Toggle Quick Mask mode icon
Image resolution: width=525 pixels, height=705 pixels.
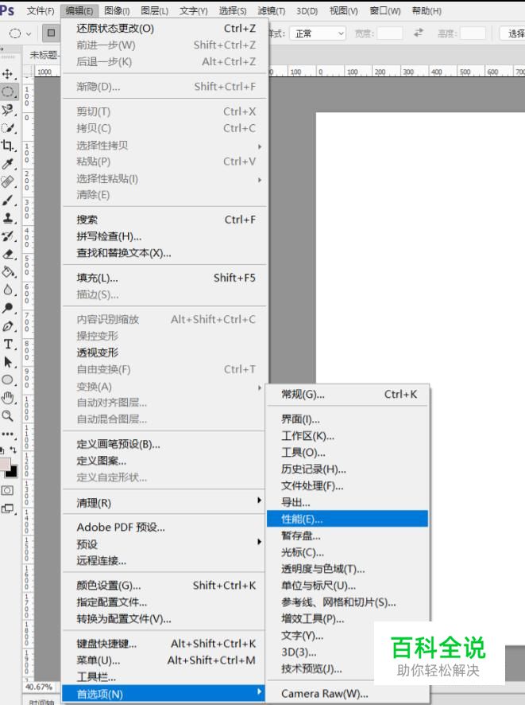tap(7, 490)
